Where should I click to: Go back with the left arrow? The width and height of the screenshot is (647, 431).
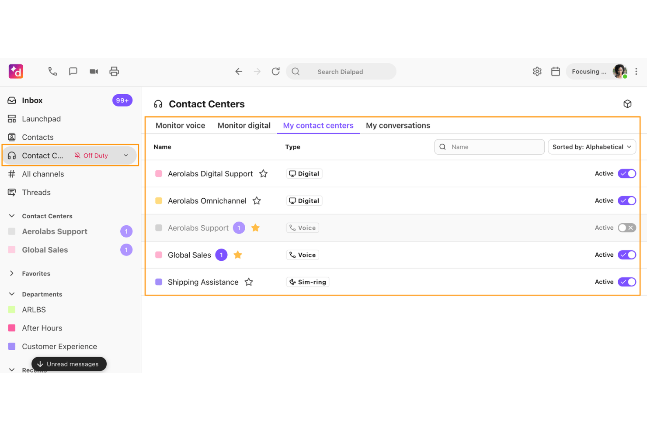[239, 71]
